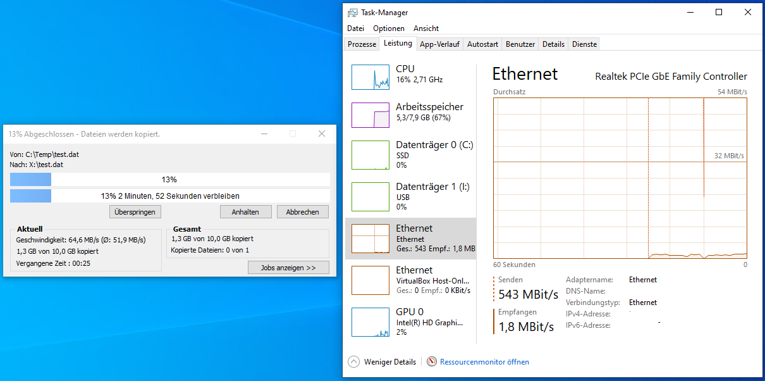Collapse view with Weniger Details chevron
The width and height of the screenshot is (765, 381).
click(x=354, y=362)
